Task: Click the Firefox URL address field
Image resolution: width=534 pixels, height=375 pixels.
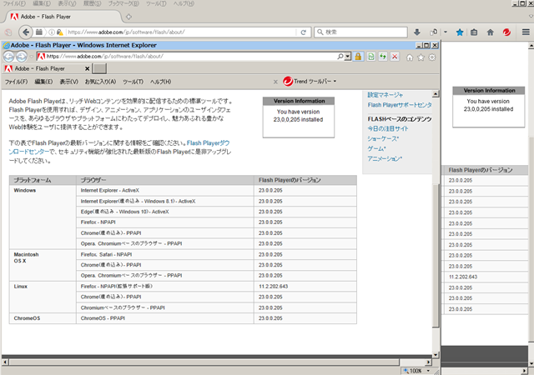Action: tap(181, 32)
